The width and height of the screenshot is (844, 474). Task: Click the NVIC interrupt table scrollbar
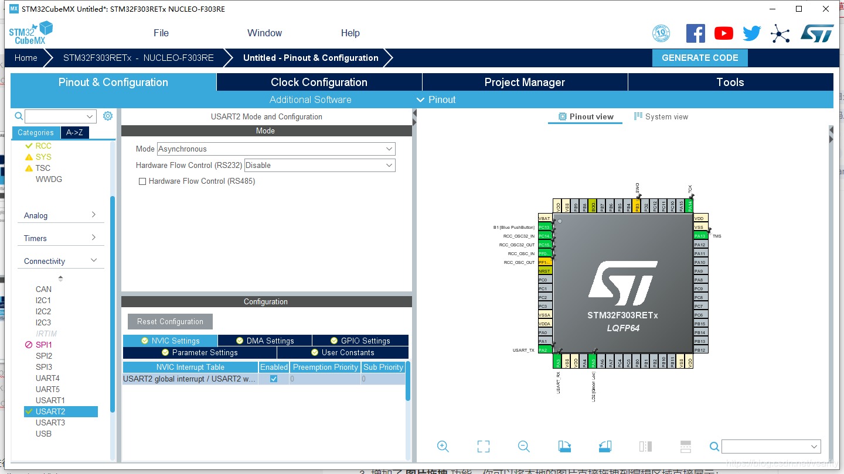coord(408,381)
